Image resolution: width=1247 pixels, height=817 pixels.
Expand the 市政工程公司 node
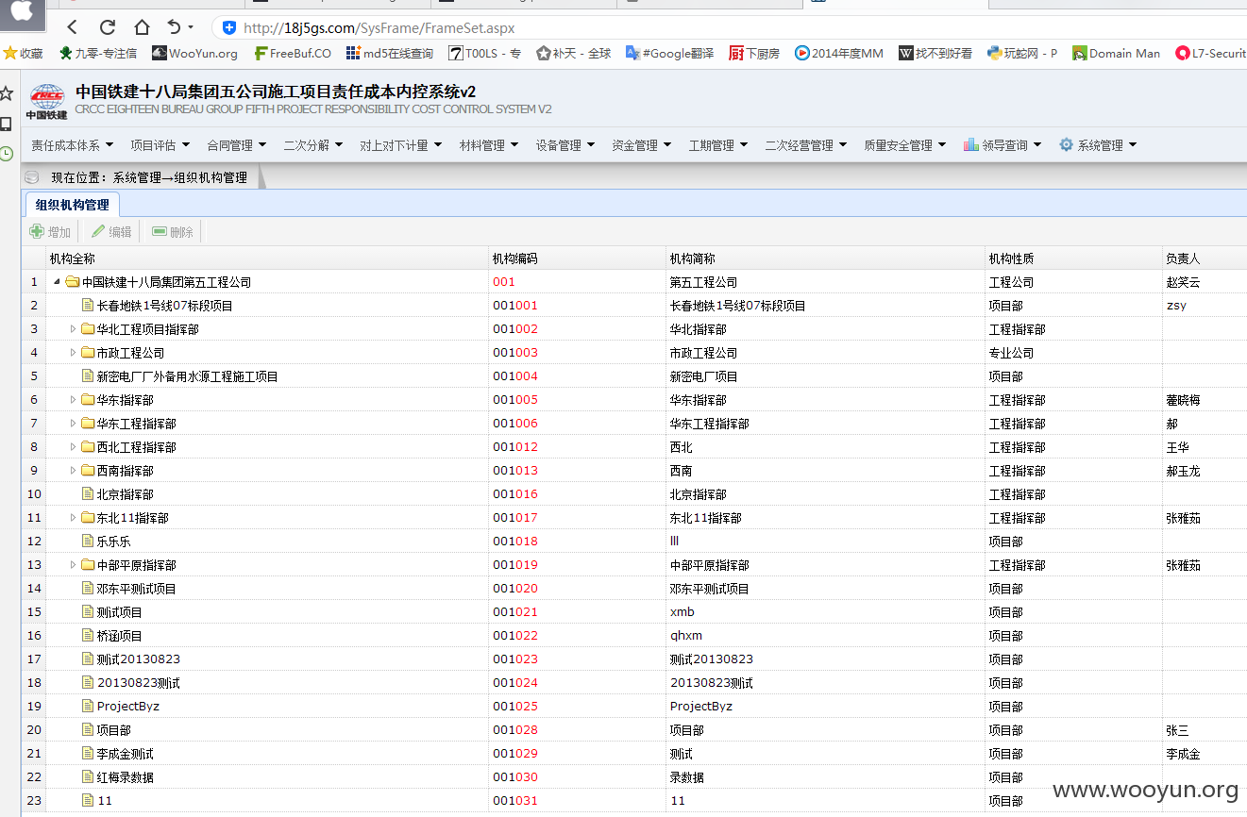(74, 353)
